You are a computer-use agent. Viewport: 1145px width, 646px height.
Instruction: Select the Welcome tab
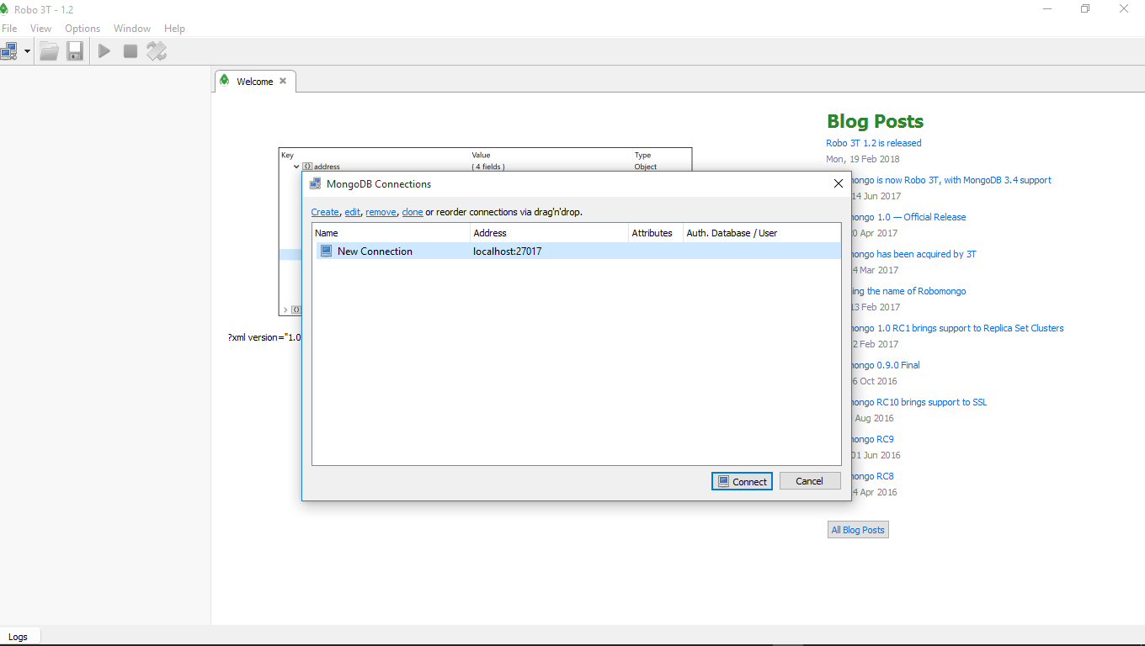pyautogui.click(x=254, y=82)
